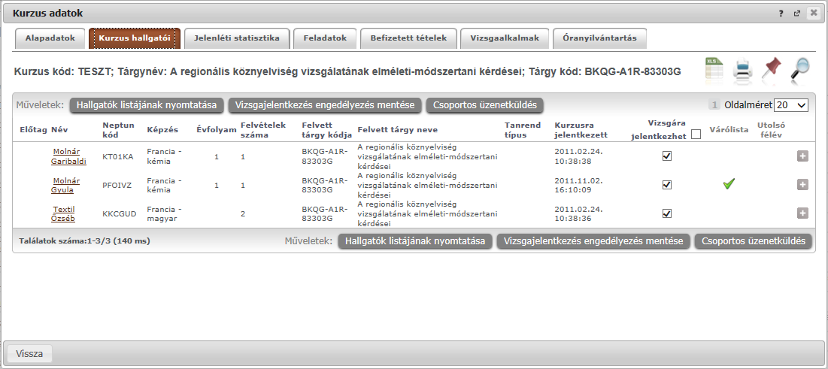Open the Textil Özséb student link

pos(63,213)
